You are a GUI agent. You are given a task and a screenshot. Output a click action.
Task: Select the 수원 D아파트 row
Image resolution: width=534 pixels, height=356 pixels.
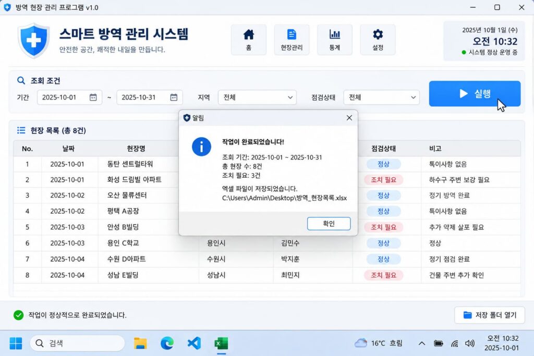click(266, 259)
